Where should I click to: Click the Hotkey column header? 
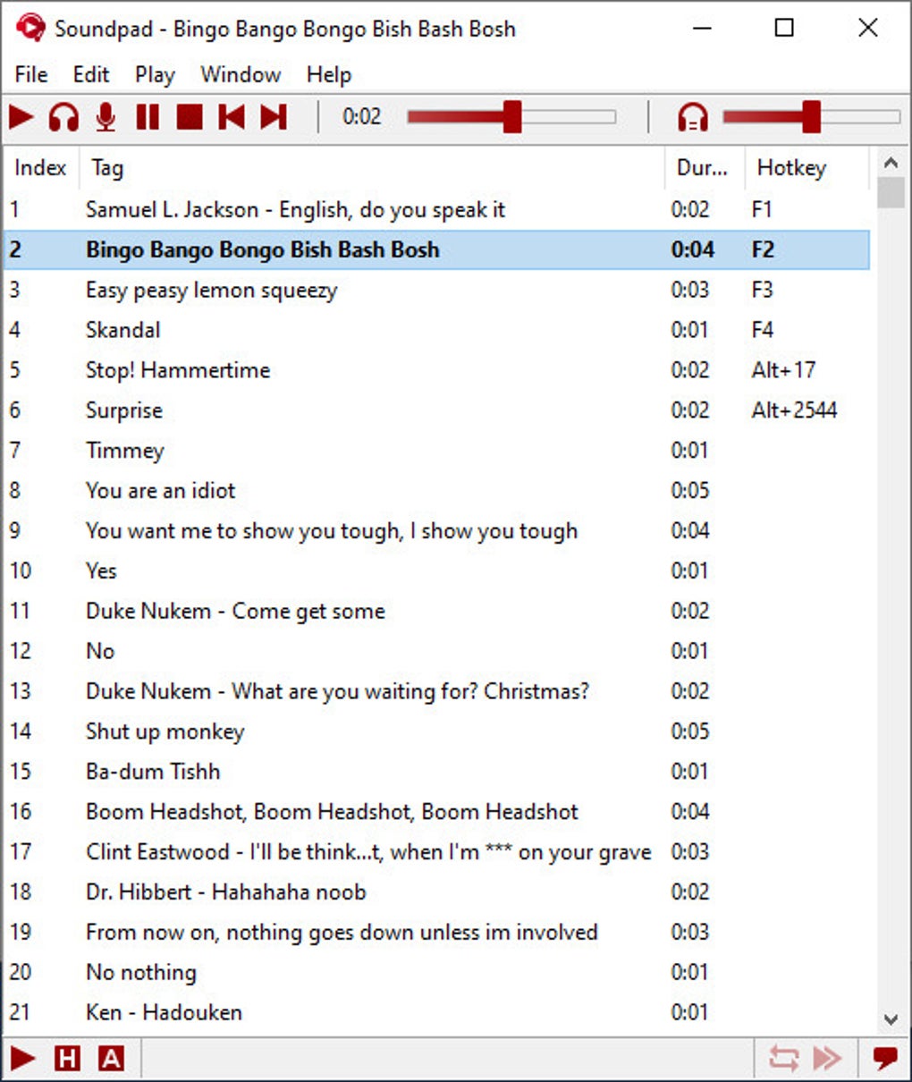[791, 168]
